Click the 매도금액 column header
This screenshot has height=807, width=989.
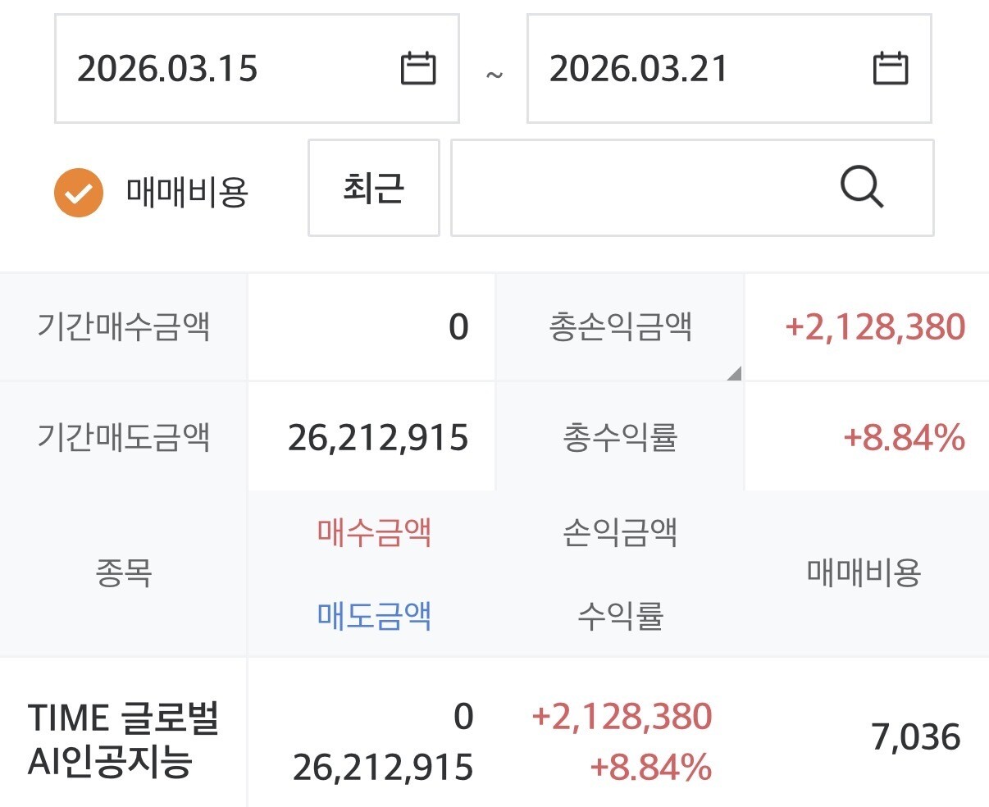point(374,614)
